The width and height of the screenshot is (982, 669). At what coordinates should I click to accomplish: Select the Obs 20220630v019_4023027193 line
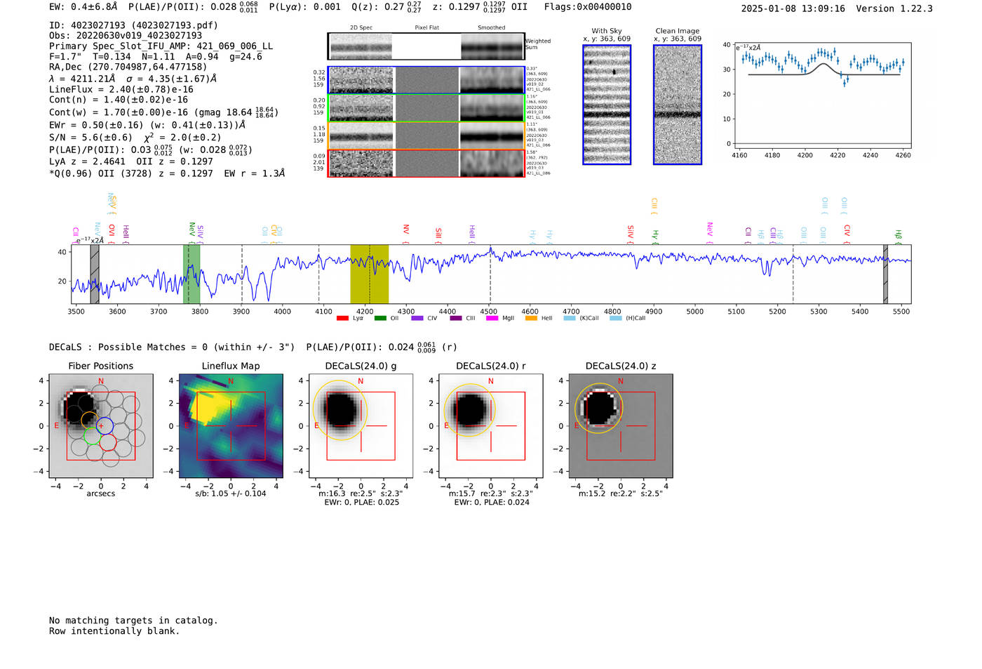126,36
